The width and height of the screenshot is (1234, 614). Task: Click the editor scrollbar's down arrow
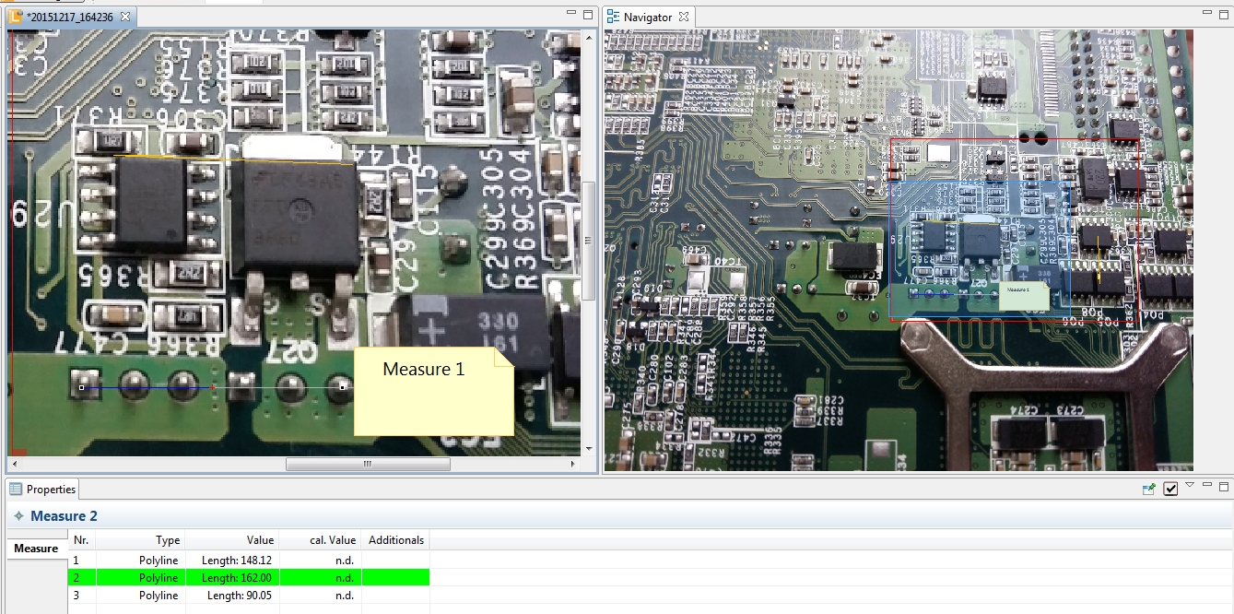pyautogui.click(x=589, y=449)
